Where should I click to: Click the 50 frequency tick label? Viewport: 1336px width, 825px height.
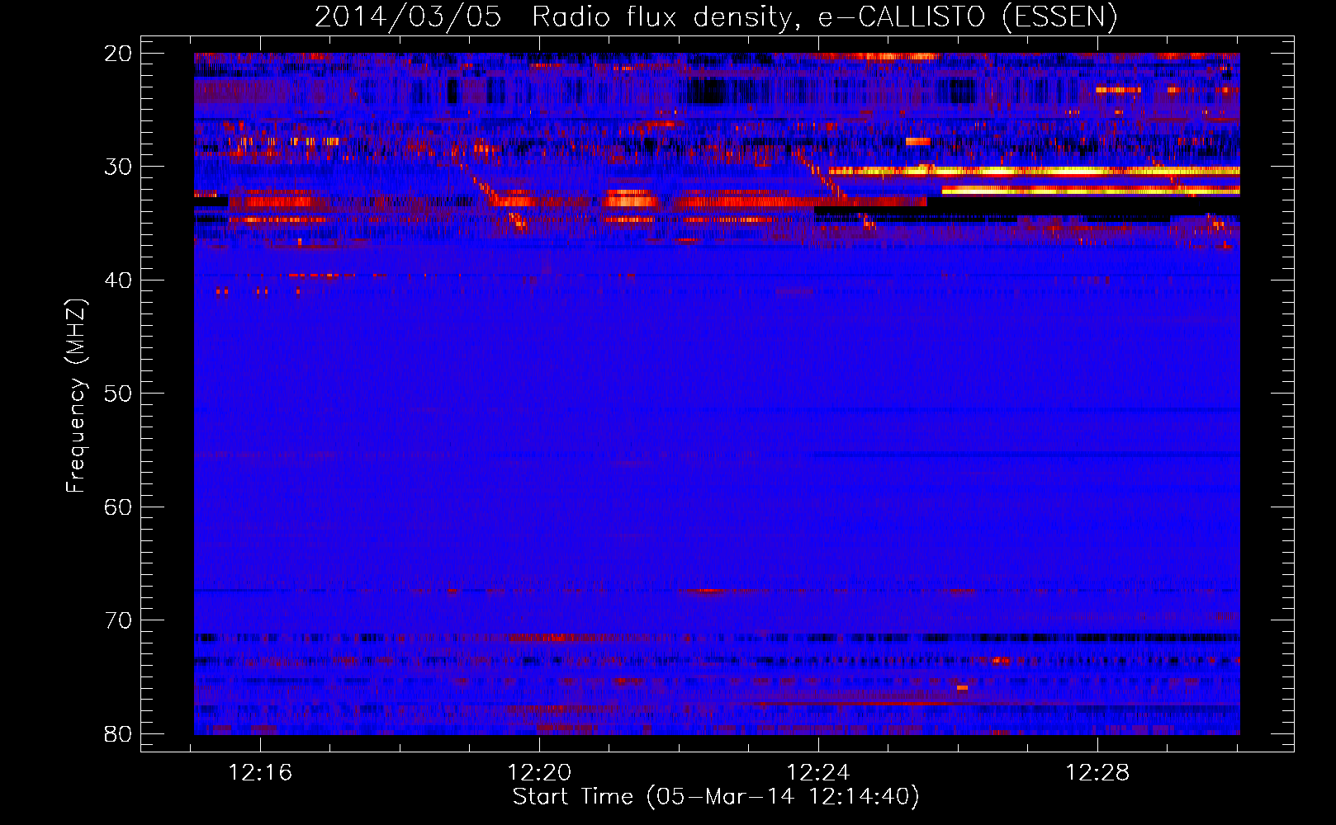tap(118, 394)
